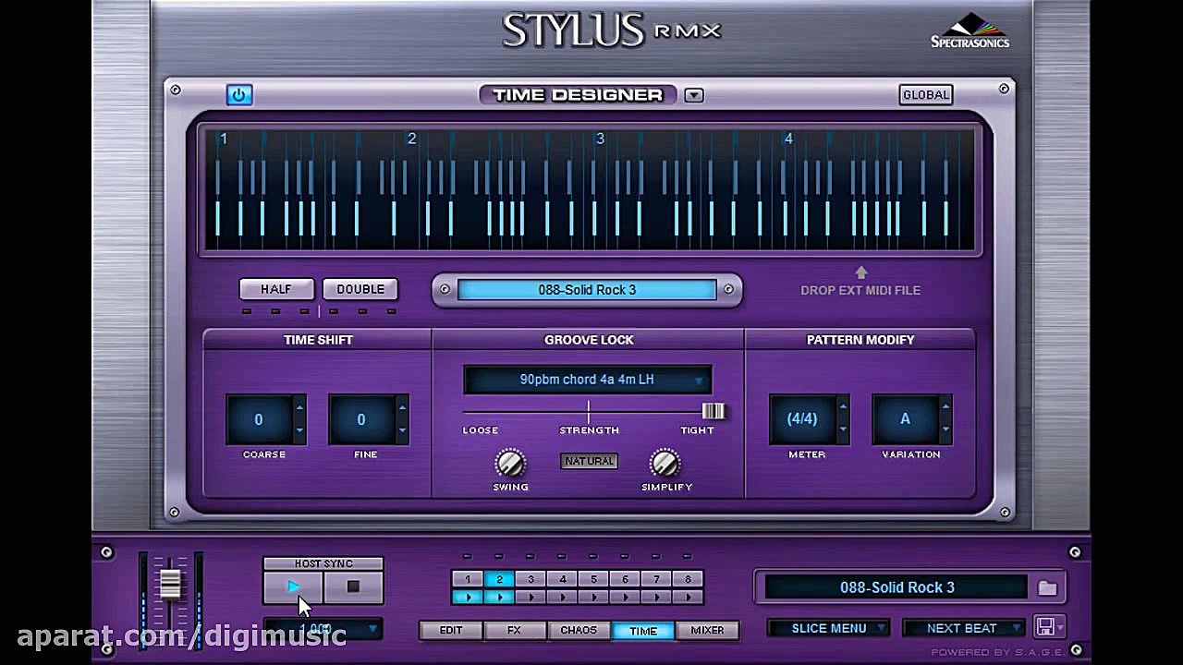Increase the Coarse time shift value
The height and width of the screenshot is (665, 1183).
[299, 407]
